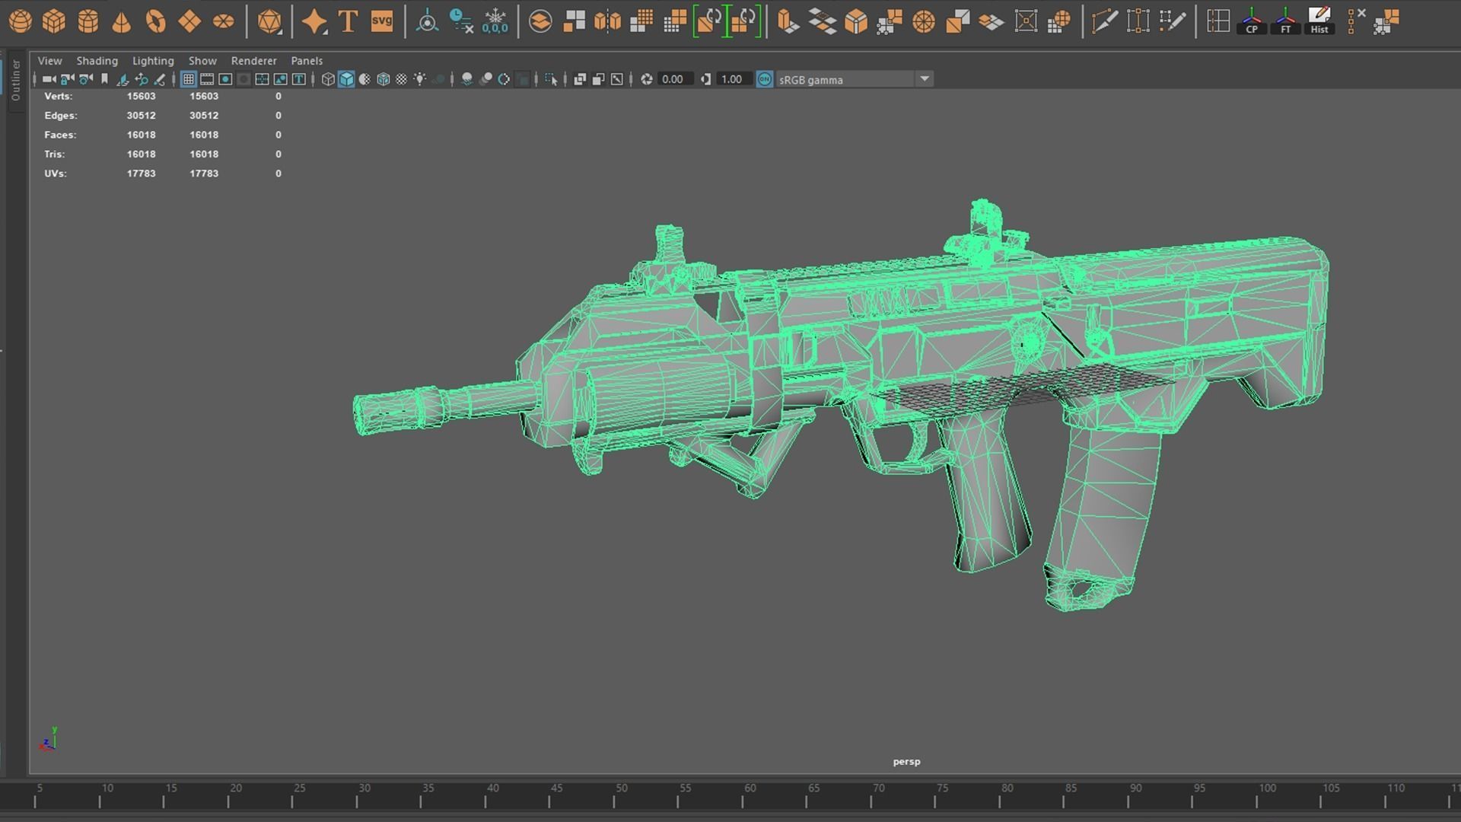1461x822 pixels.
Task: Click the super shape star icon
Action: click(x=314, y=21)
